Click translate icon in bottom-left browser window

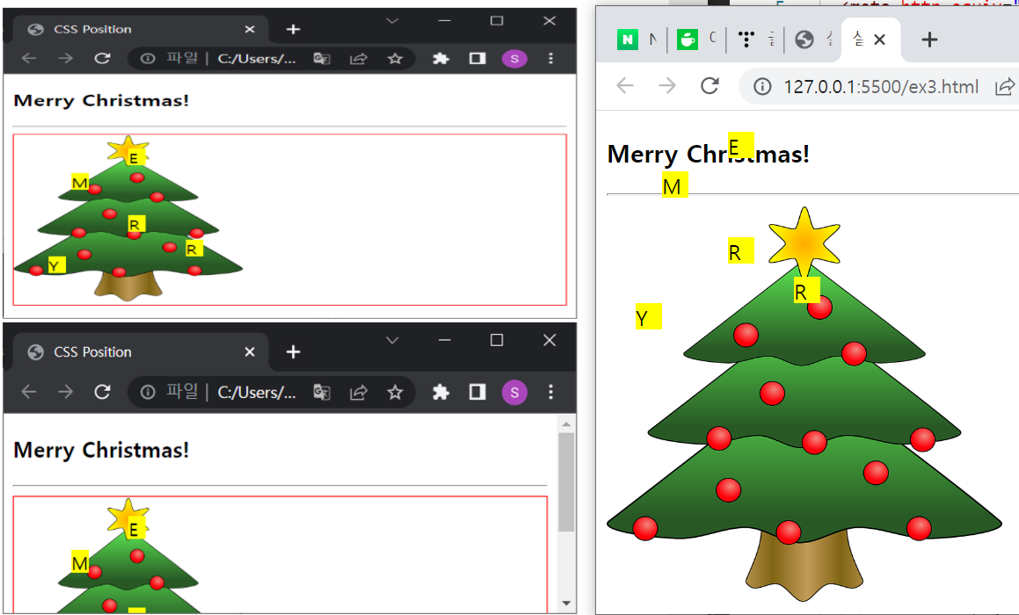pyautogui.click(x=322, y=392)
